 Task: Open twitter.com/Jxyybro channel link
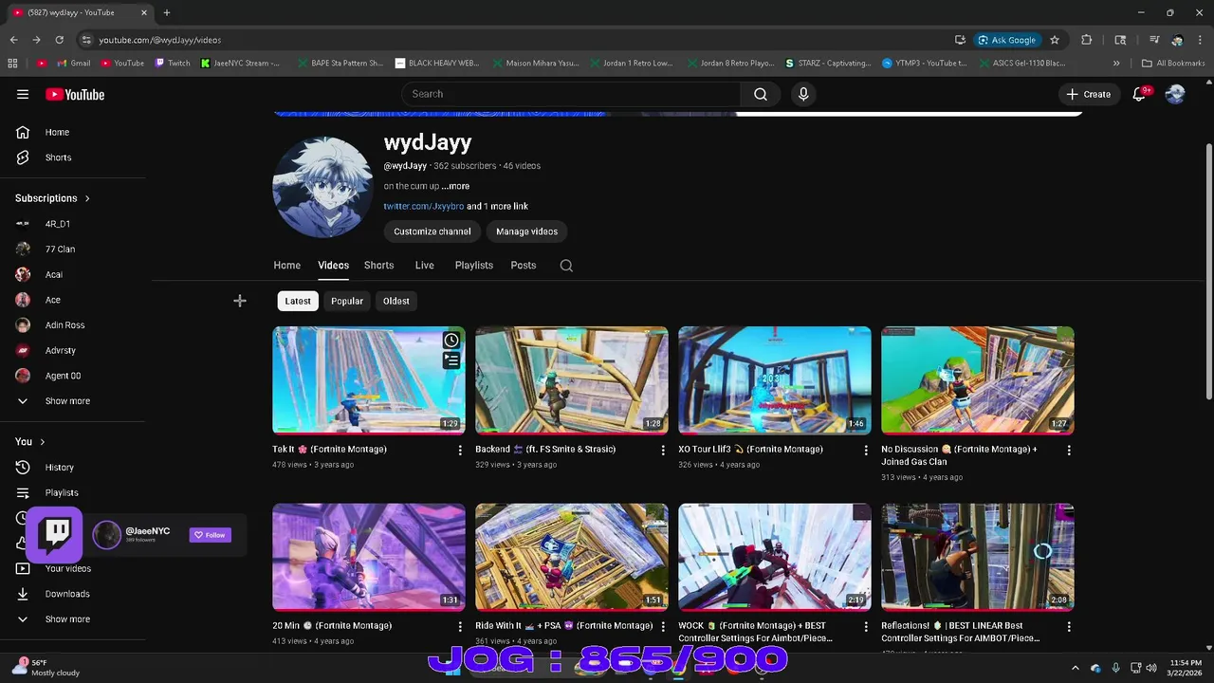[x=423, y=206]
